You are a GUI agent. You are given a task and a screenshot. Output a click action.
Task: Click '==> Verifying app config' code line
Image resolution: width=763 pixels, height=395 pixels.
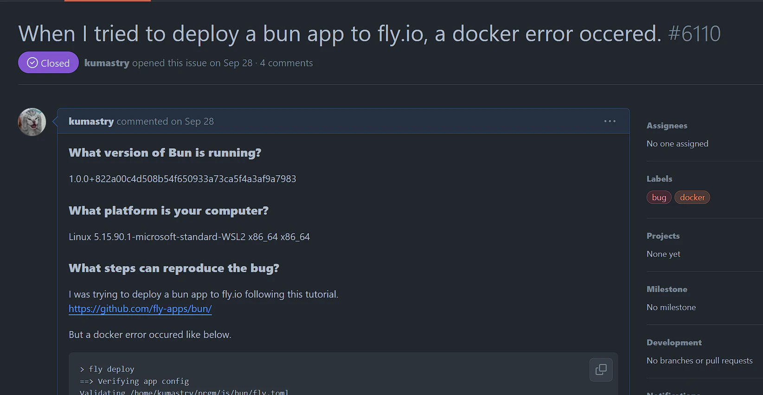click(x=135, y=381)
